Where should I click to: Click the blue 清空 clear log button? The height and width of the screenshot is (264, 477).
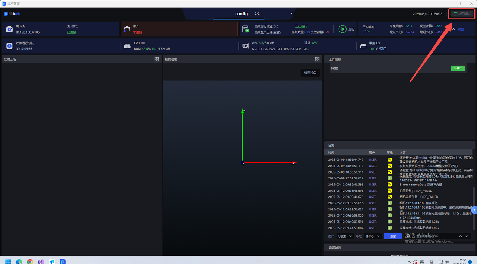coord(392,236)
